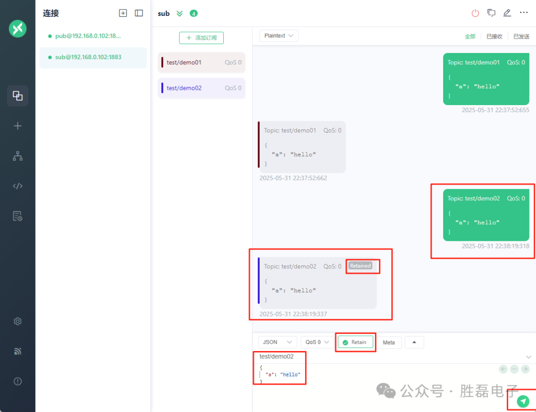
Task: Click the sub connection title
Action: pyautogui.click(x=163, y=13)
